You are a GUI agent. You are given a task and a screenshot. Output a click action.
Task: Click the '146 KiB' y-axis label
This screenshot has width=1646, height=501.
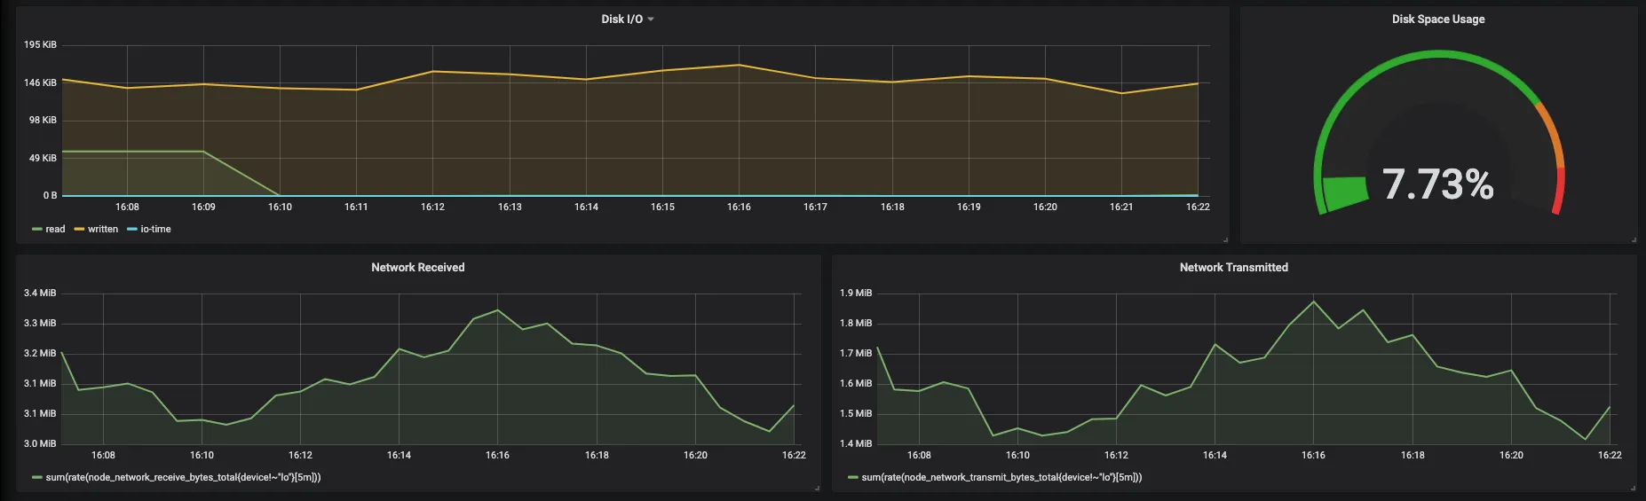point(40,82)
